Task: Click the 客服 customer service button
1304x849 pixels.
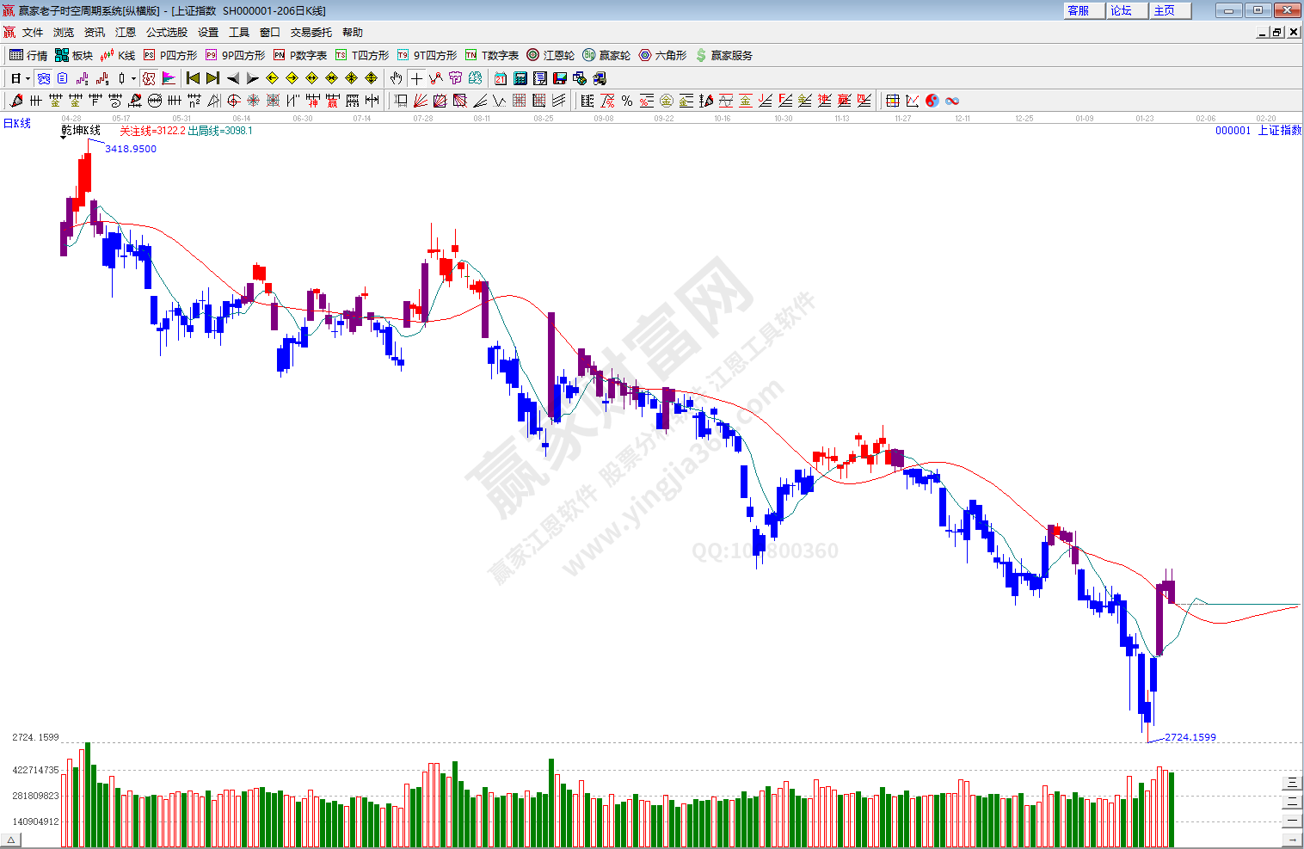Action: pos(1079,10)
